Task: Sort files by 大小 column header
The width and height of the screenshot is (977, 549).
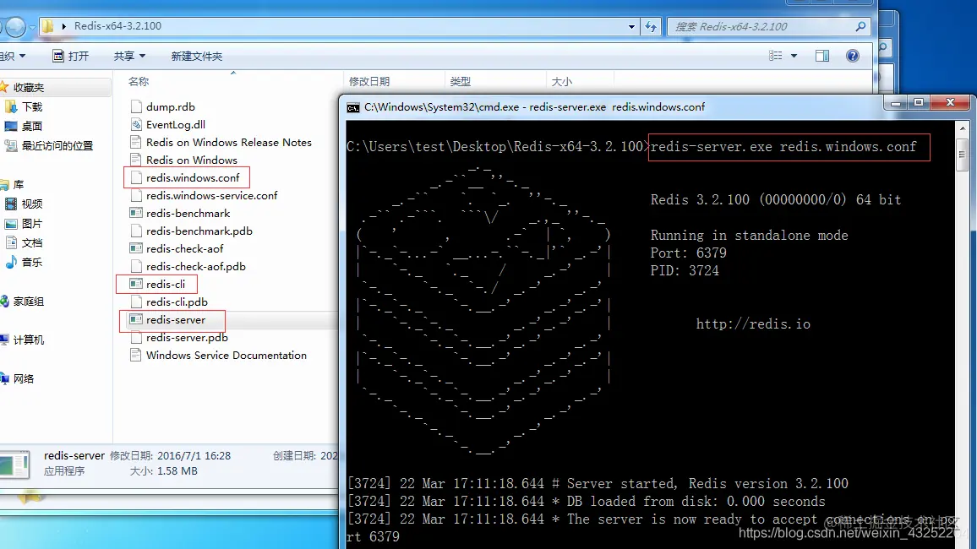Action: coord(561,82)
